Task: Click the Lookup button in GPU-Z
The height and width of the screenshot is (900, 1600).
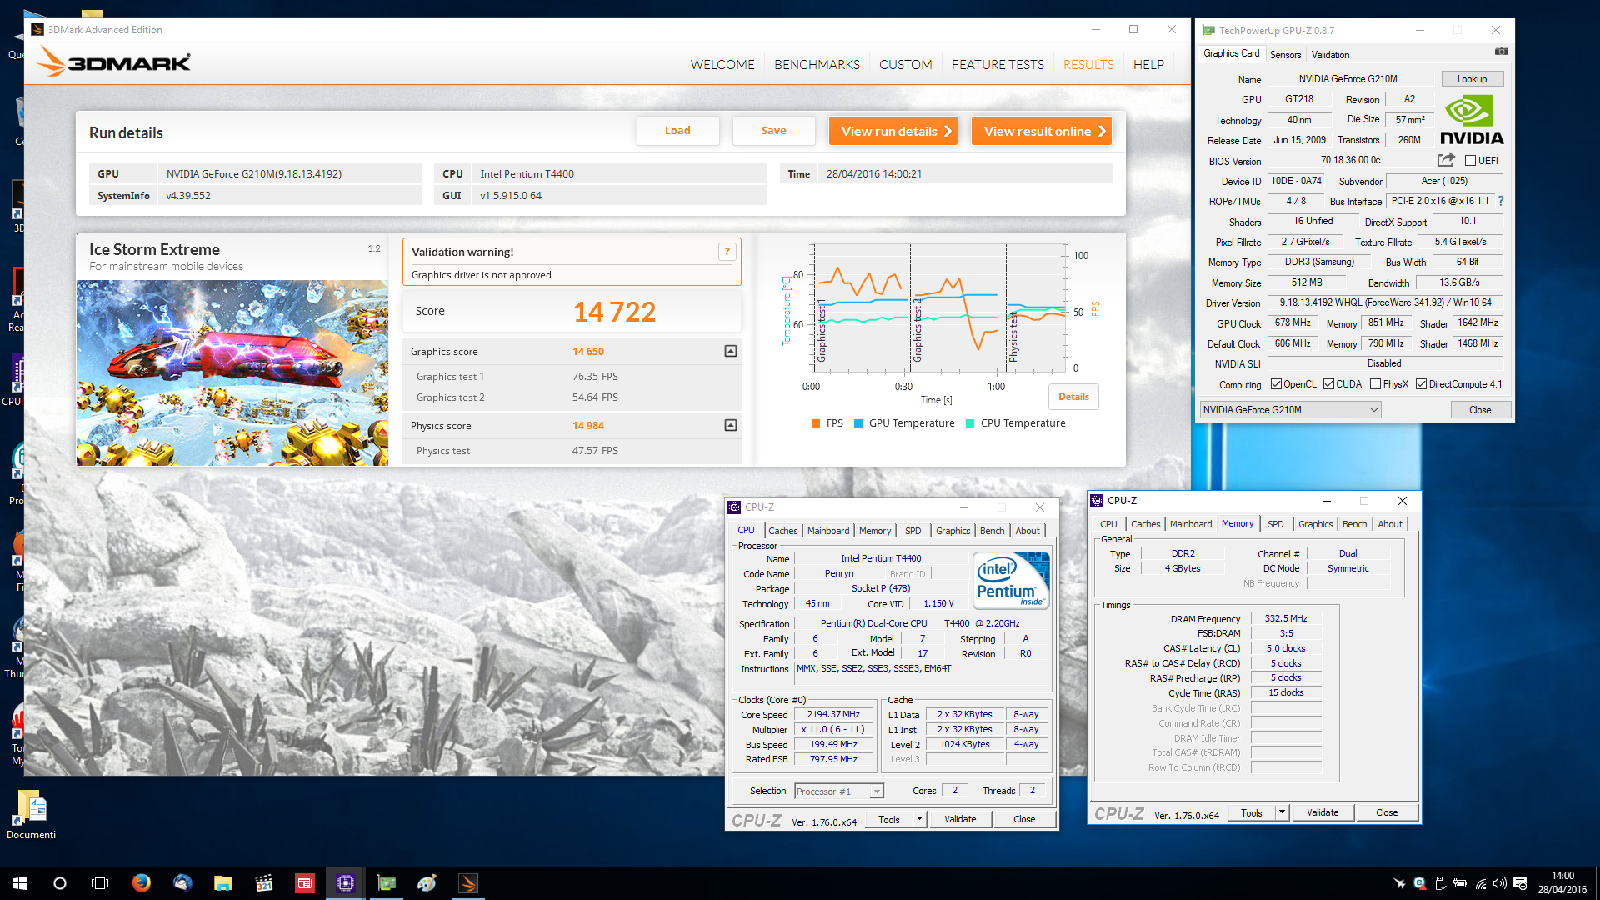Action: click(1472, 79)
